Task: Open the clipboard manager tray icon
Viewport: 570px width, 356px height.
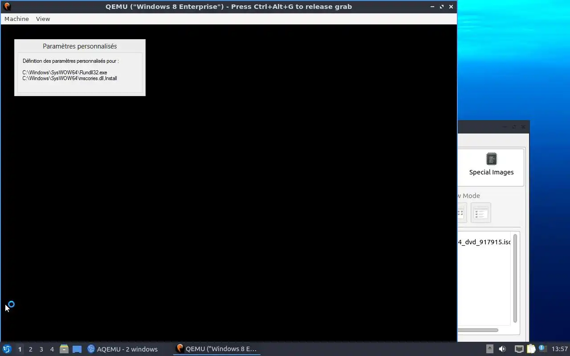Action: click(531, 349)
